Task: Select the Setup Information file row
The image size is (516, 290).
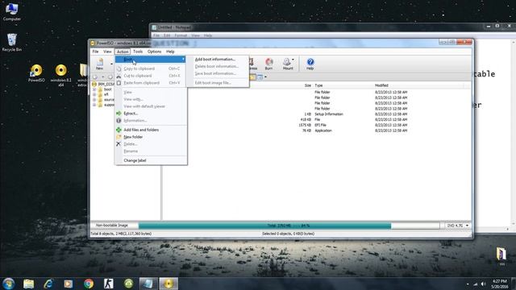Action: (316, 114)
